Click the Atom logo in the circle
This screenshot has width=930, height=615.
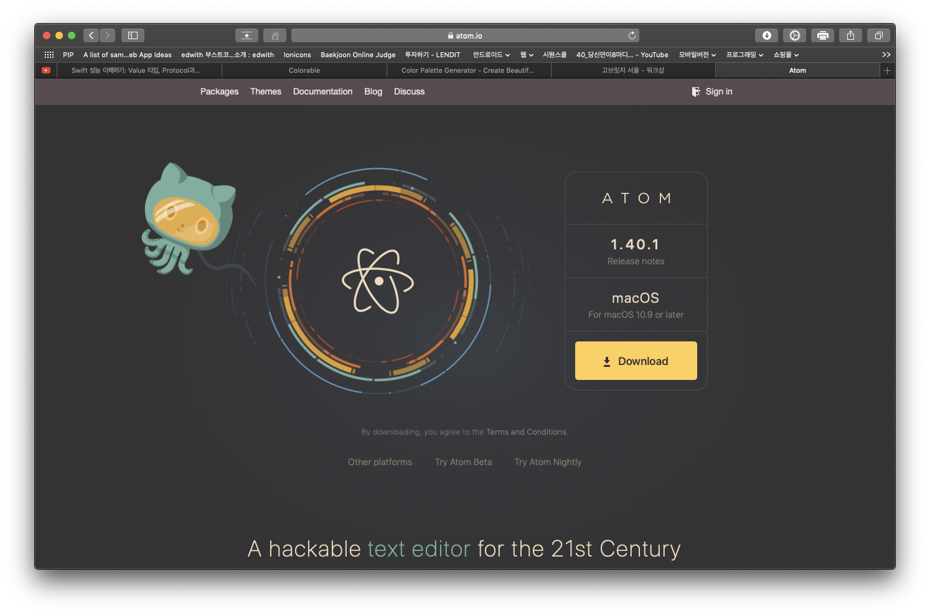click(x=378, y=281)
